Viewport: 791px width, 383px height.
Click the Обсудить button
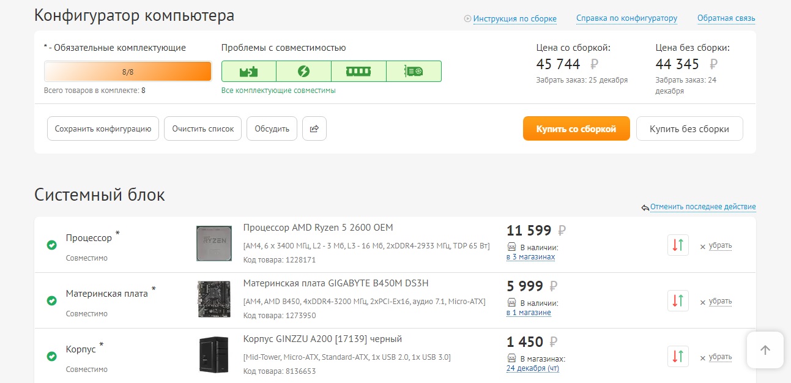tap(272, 128)
